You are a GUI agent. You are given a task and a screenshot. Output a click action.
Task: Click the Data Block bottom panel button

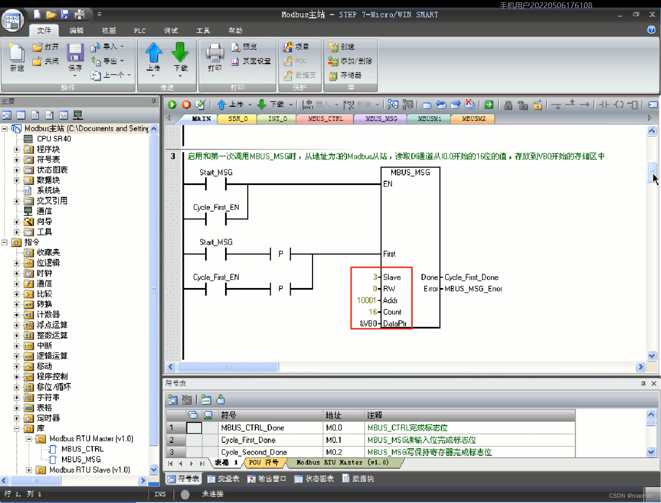[x=359, y=479]
